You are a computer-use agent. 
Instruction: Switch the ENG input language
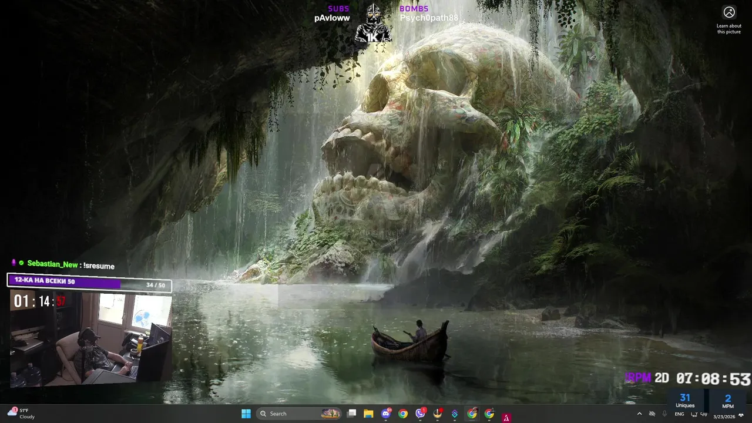coord(679,414)
